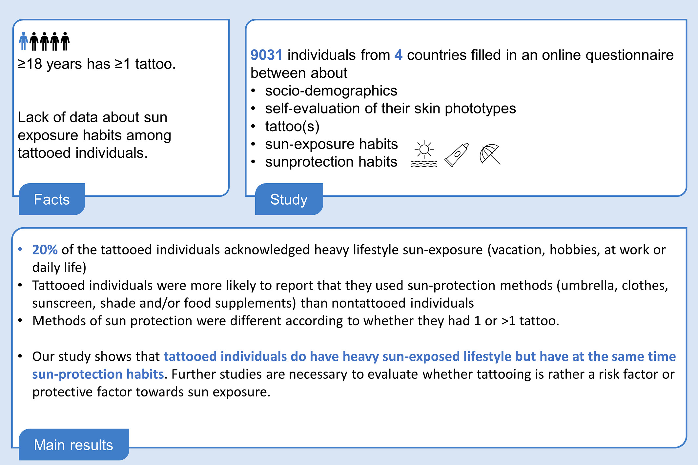Viewport: 698px width, 465px height.
Task: Click the last black person icon
Action: pos(65,41)
